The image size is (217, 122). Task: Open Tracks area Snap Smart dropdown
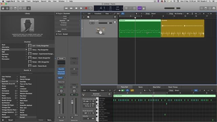point(159,14)
